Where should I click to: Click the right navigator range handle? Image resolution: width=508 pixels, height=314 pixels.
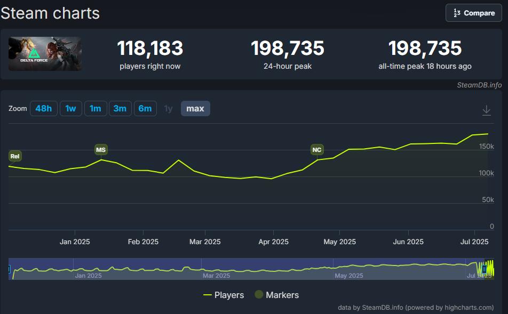(485, 269)
